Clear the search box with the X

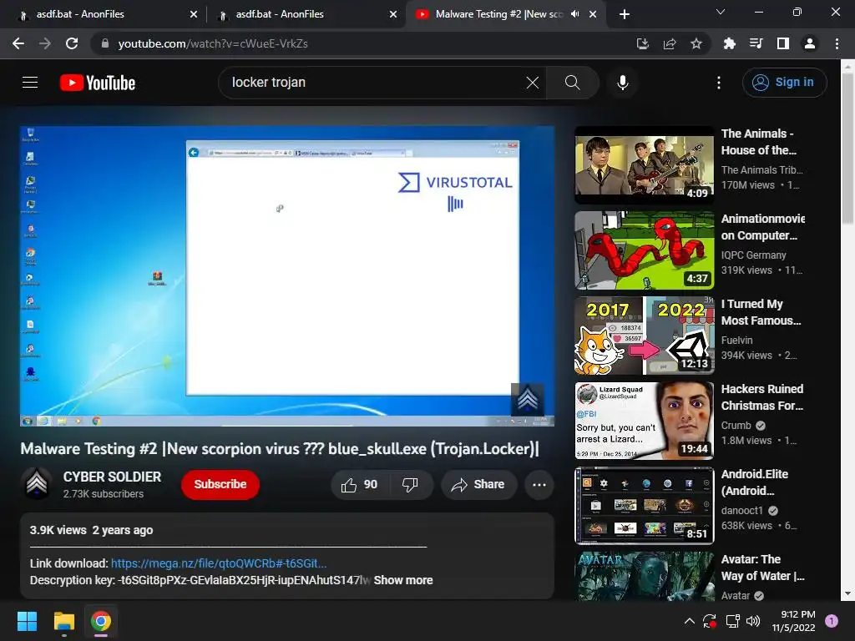[x=532, y=83]
